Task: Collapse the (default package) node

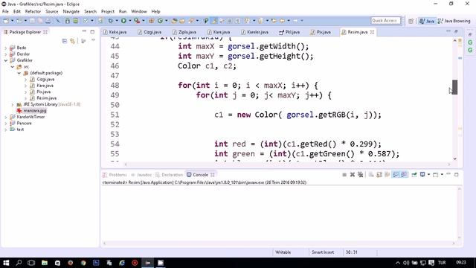Action: click(x=19, y=73)
